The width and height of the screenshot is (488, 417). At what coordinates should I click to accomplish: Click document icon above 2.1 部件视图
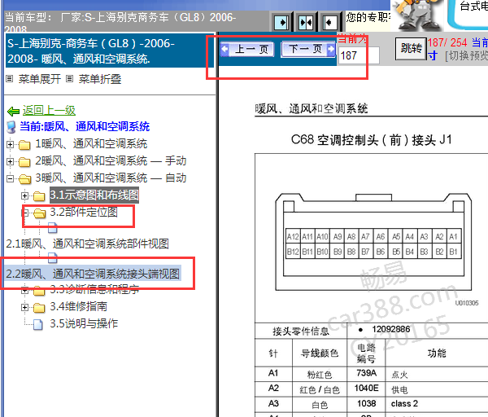53,228
